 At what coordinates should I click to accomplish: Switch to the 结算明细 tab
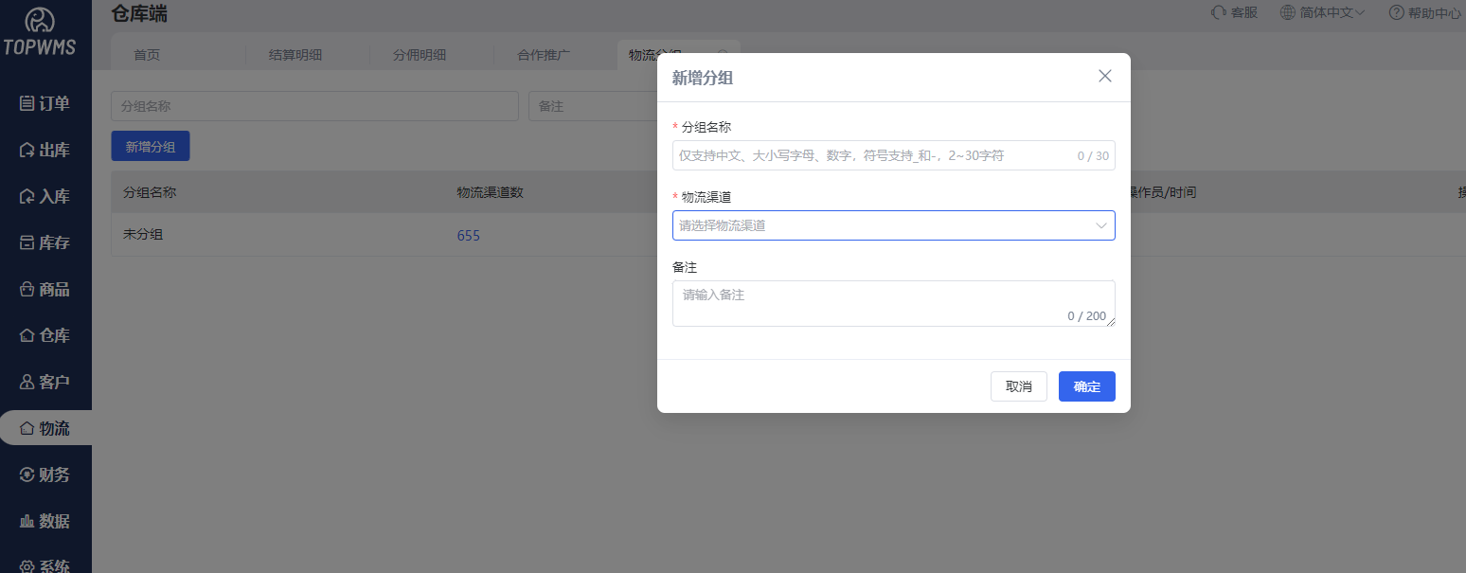tap(295, 55)
